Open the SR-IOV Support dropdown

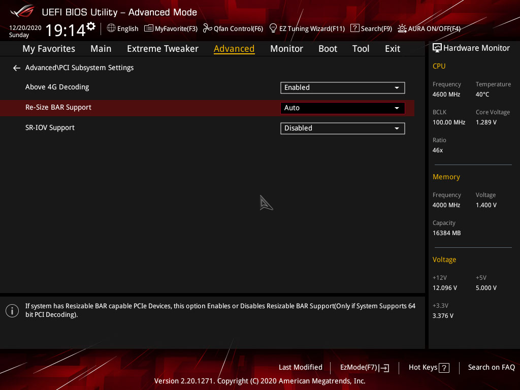343,128
